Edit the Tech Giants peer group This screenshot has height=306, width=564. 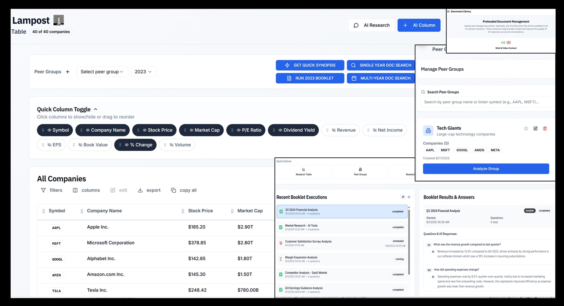click(535, 129)
